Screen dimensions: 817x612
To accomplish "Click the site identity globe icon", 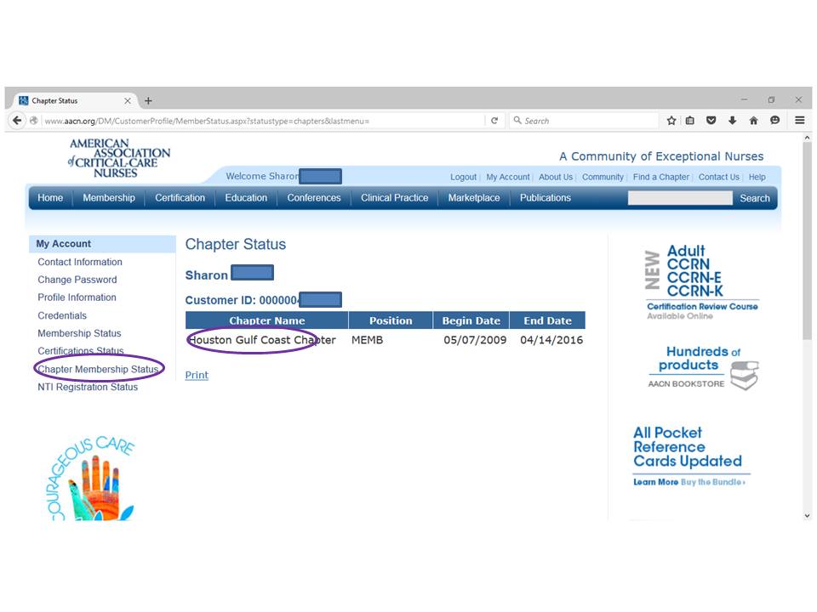I will click(x=33, y=121).
